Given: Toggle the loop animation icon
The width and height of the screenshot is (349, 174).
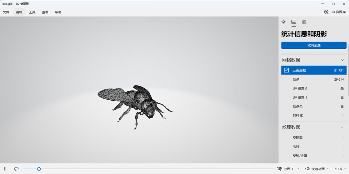Looking at the screenshot, I should (x=16, y=169).
